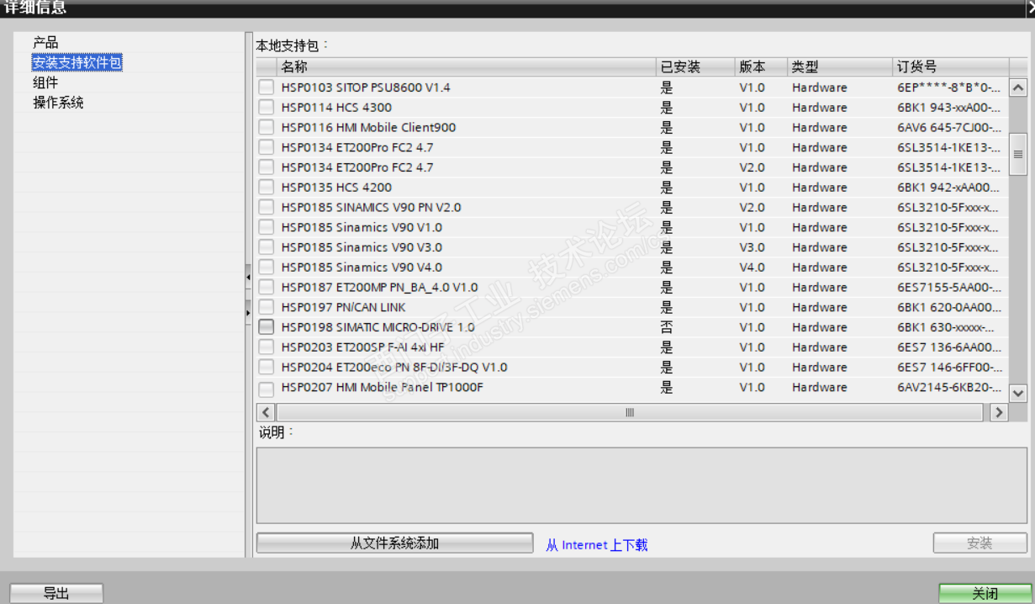The width and height of the screenshot is (1035, 604).
Task: Sort table by 已安装 column header
Action: 694,67
